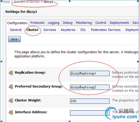Switch to the SSL sub-tab
139x122 pixels.
(x=83, y=30)
